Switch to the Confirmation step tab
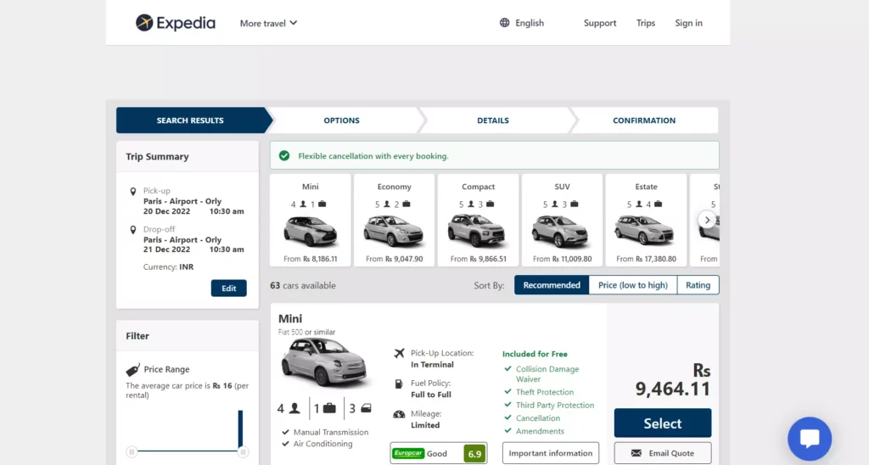This screenshot has height=465, width=869. click(644, 120)
